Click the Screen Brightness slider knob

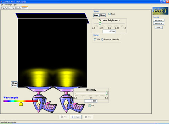[x=100, y=24]
